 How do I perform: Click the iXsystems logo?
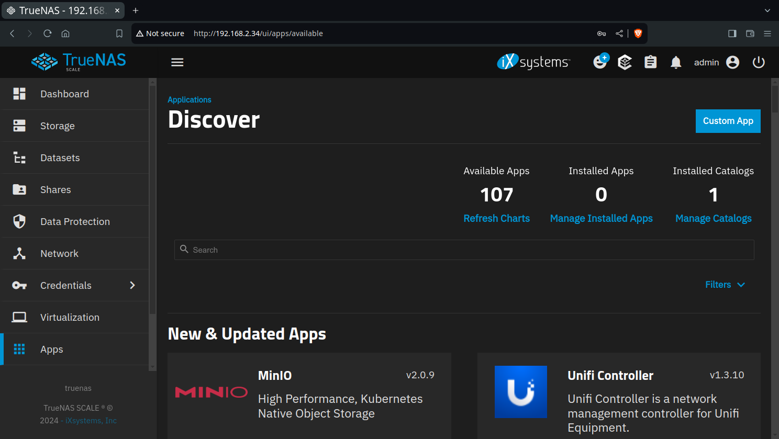pyautogui.click(x=533, y=62)
